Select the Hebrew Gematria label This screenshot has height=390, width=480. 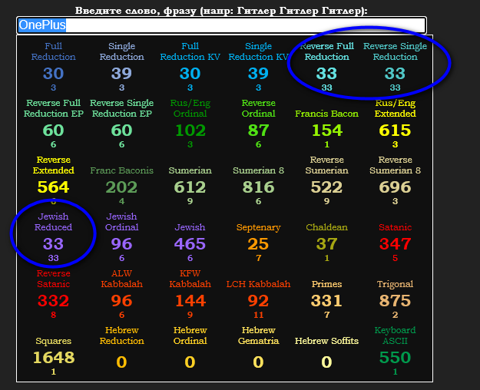click(258, 335)
